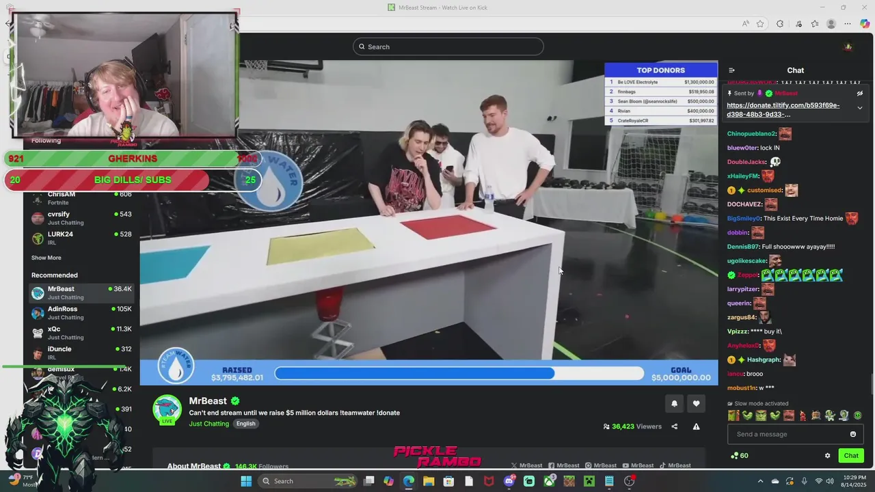Viewport: 875px width, 492px height.
Task: Report the stream using the warning triangle icon
Action: (x=696, y=426)
